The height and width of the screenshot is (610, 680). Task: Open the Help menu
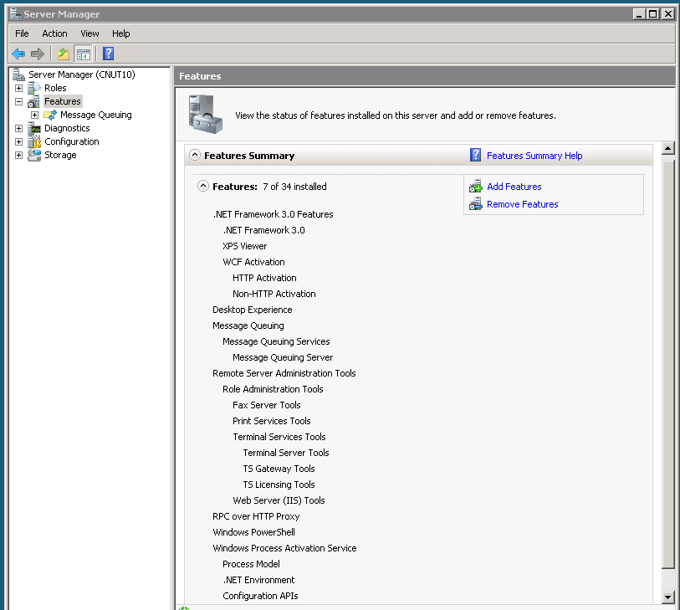tap(121, 33)
